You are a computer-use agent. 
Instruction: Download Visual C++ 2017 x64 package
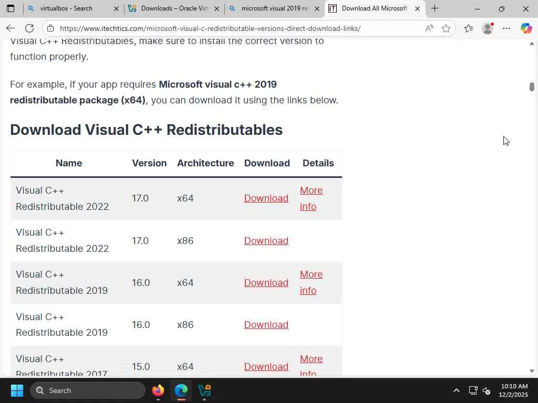[266, 367]
